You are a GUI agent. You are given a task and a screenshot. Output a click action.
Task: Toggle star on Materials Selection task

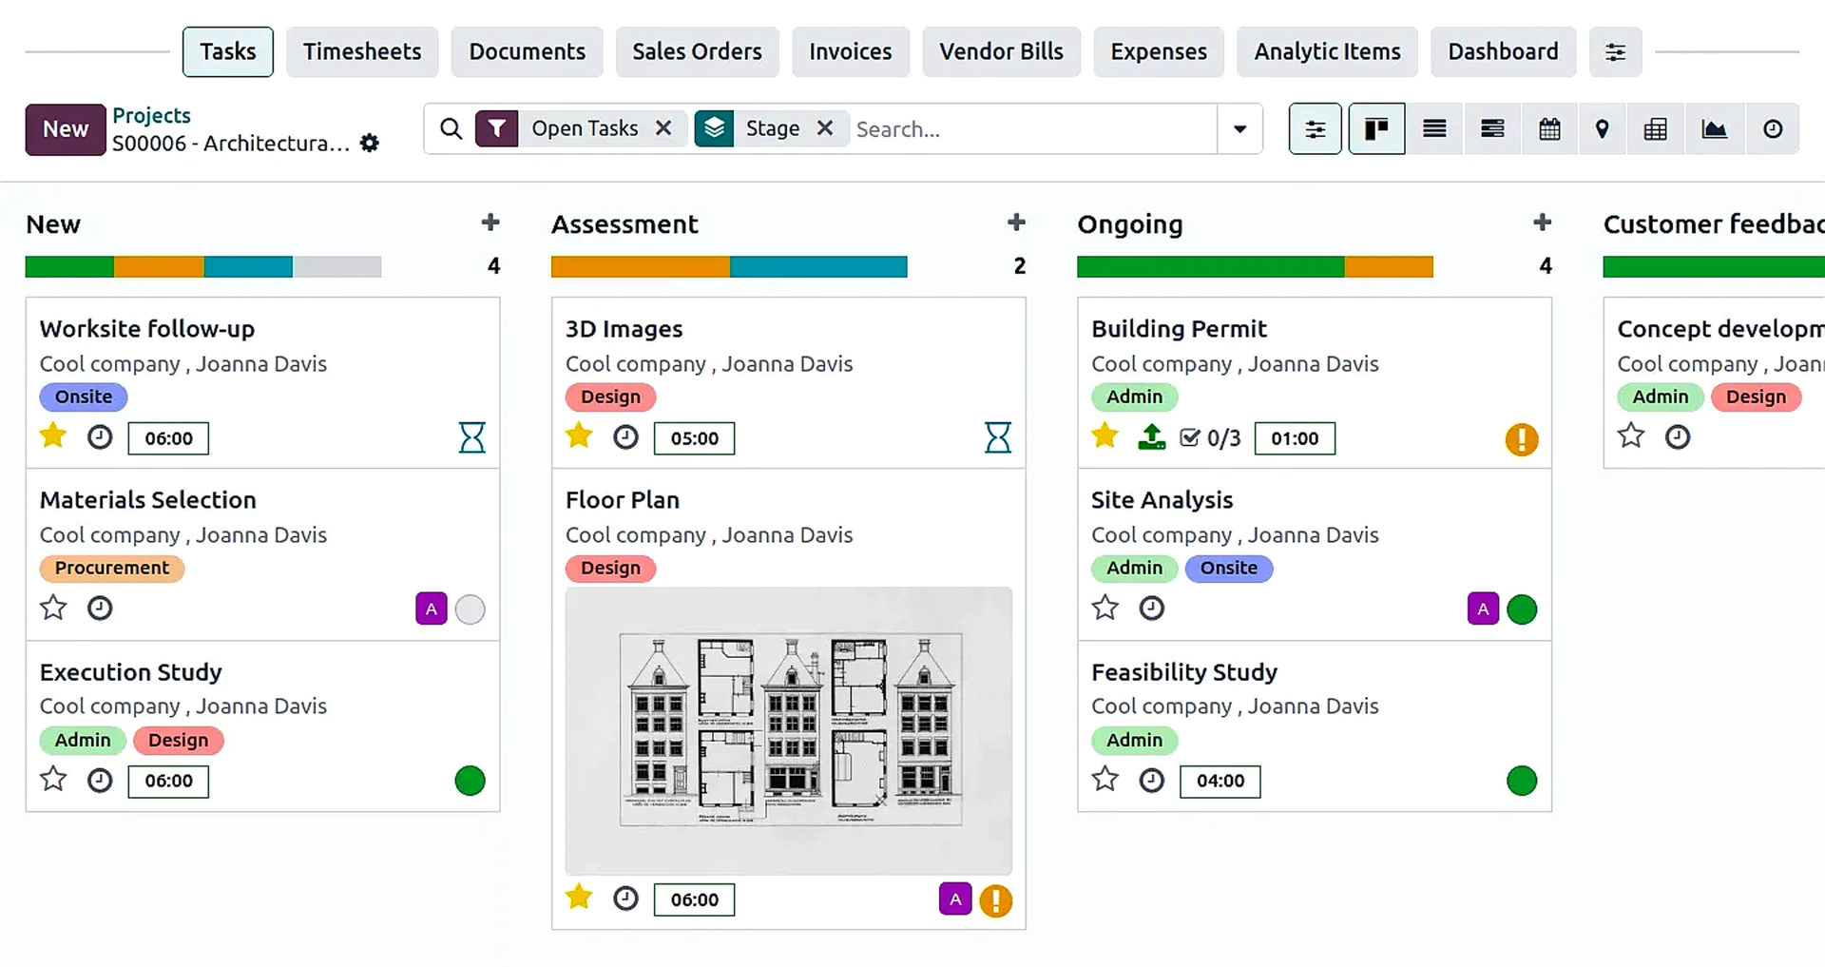pyautogui.click(x=53, y=608)
